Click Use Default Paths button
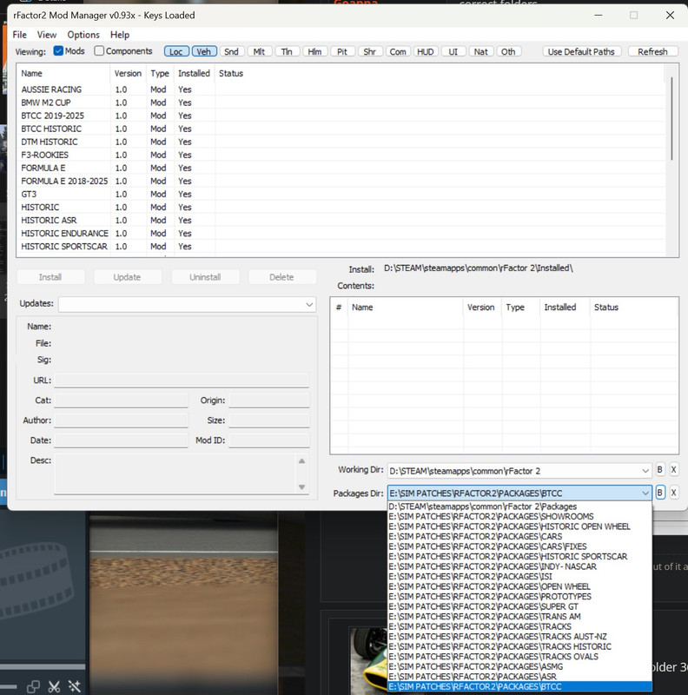The height and width of the screenshot is (695, 688). (x=581, y=51)
